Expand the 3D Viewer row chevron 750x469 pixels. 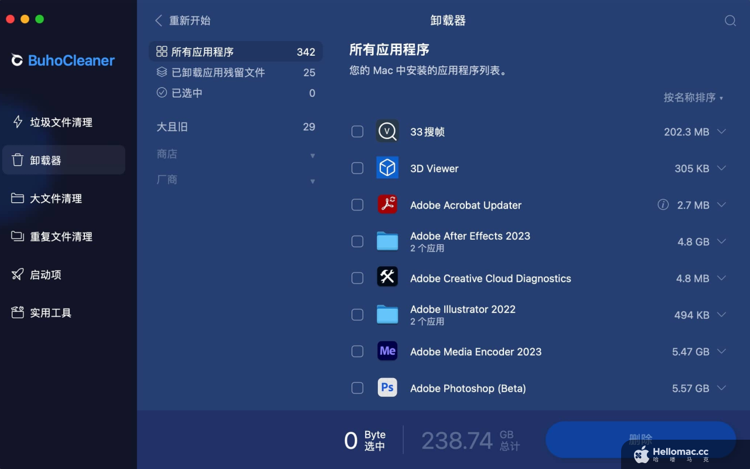click(x=721, y=168)
